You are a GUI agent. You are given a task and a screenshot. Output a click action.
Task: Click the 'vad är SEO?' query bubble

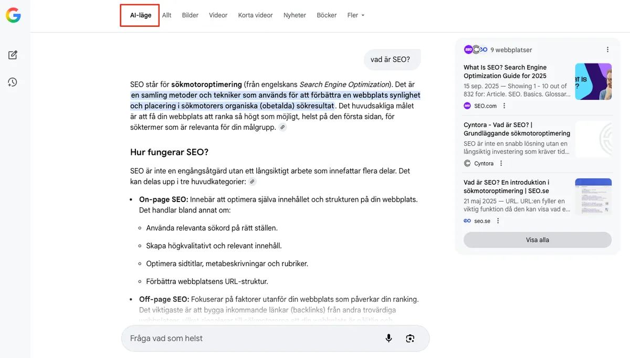[x=392, y=60]
